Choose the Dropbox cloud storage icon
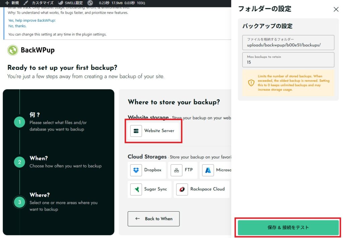 click(x=136, y=170)
